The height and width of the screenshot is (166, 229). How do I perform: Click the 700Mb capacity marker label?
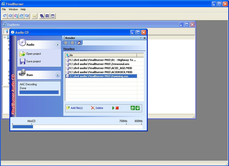tap(123, 121)
